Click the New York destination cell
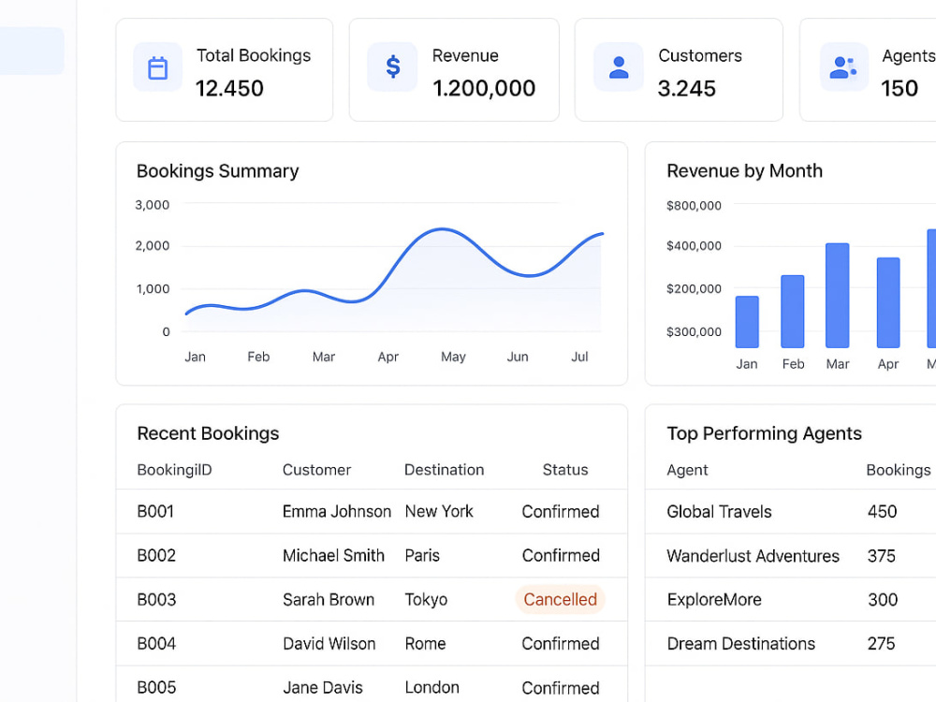This screenshot has width=936, height=702. 439,512
